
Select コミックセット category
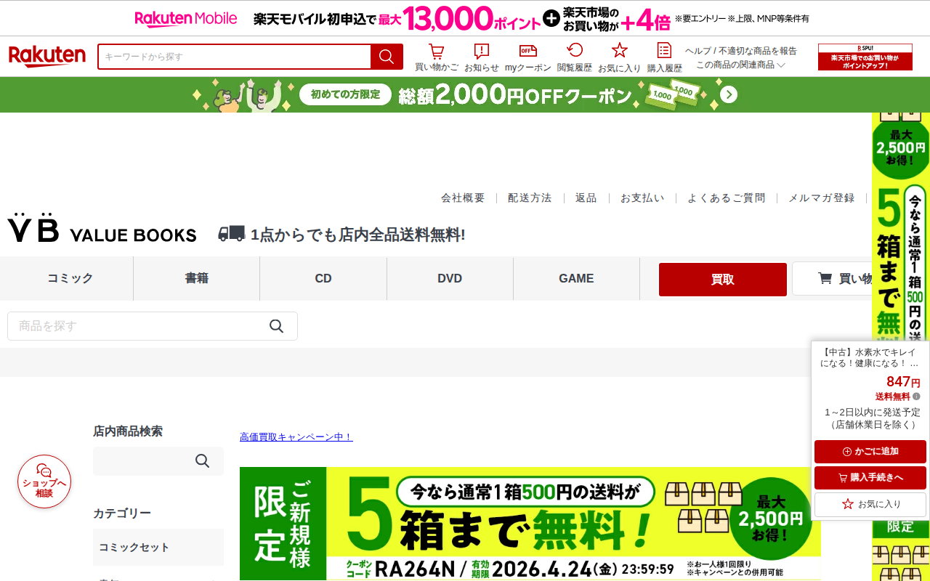coord(158,547)
